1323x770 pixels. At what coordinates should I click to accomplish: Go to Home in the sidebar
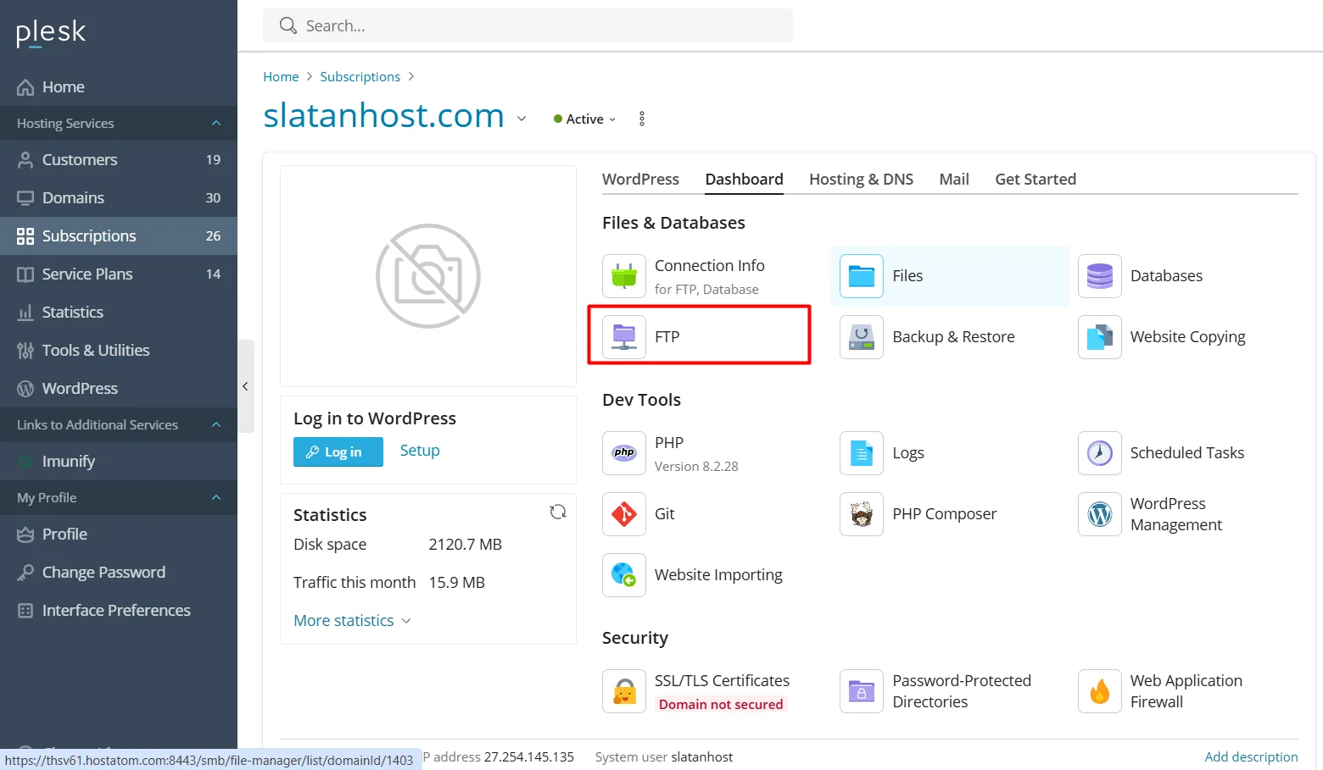pos(119,87)
